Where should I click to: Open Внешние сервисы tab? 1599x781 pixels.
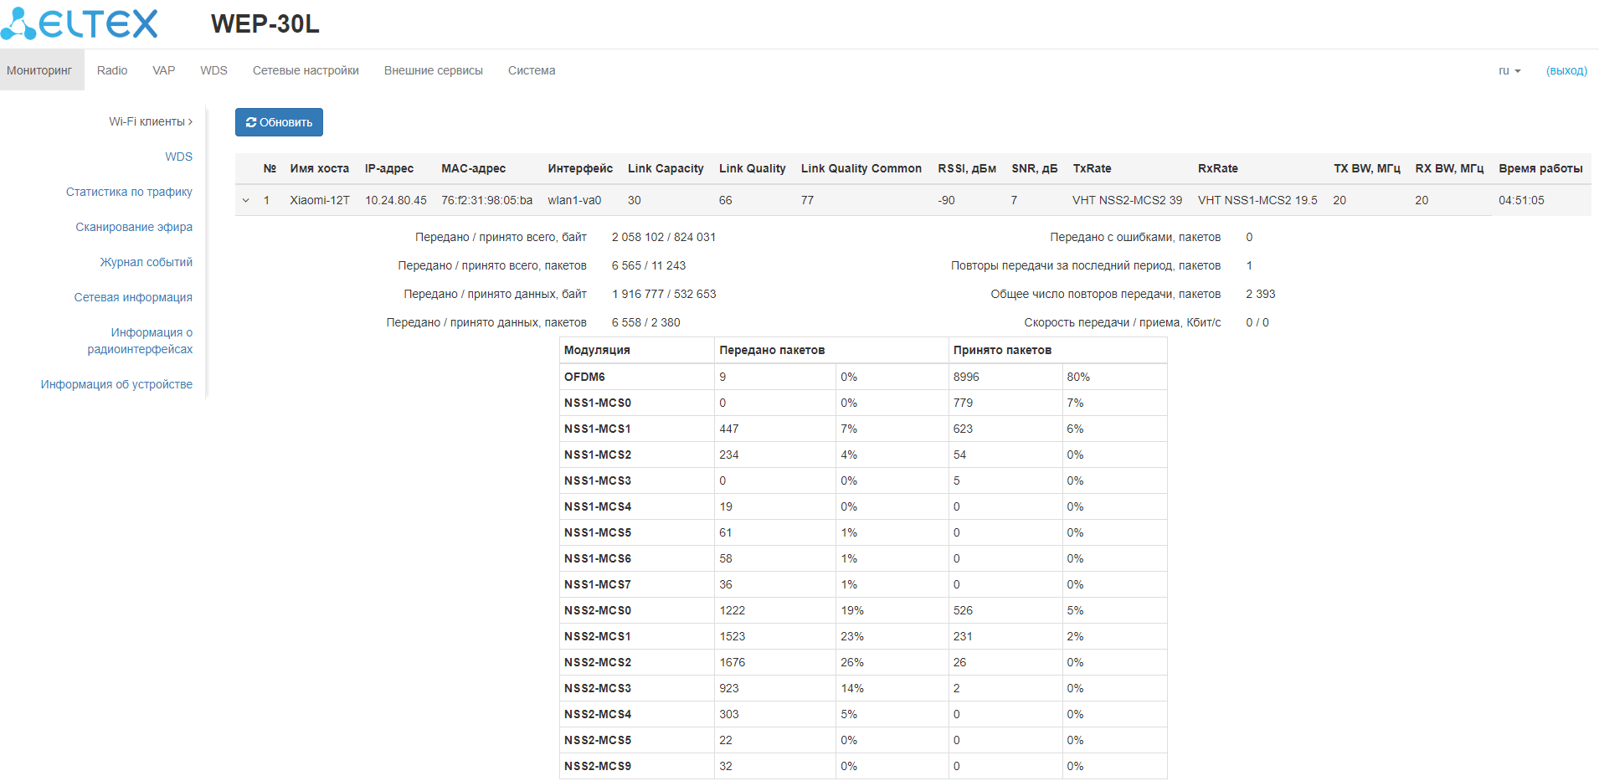tap(433, 71)
